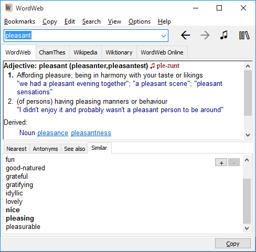The width and height of the screenshot is (256, 252).
Task: Click the minus button in Similar list
Action: pyautogui.click(x=234, y=162)
